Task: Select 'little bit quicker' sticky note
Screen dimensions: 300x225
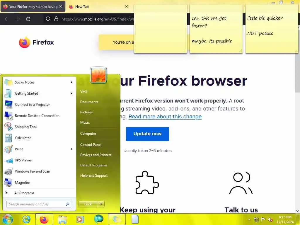Action: 272,29
